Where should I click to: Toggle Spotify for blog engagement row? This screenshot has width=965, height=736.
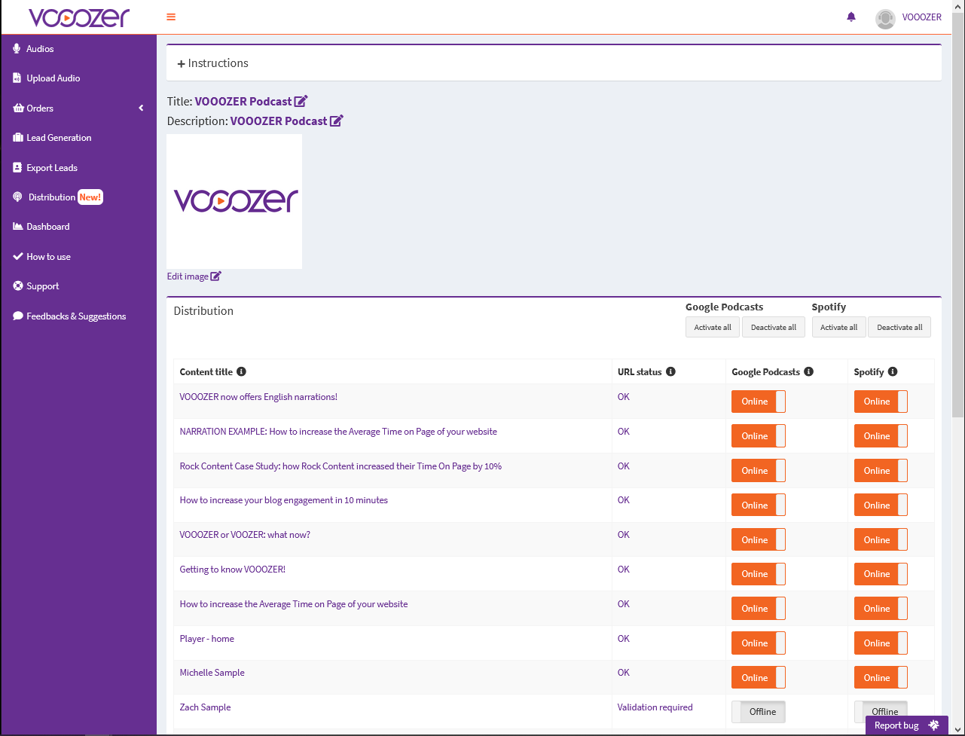tap(881, 505)
